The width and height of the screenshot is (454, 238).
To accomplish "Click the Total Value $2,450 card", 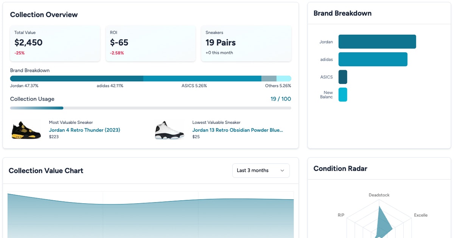I will point(55,43).
